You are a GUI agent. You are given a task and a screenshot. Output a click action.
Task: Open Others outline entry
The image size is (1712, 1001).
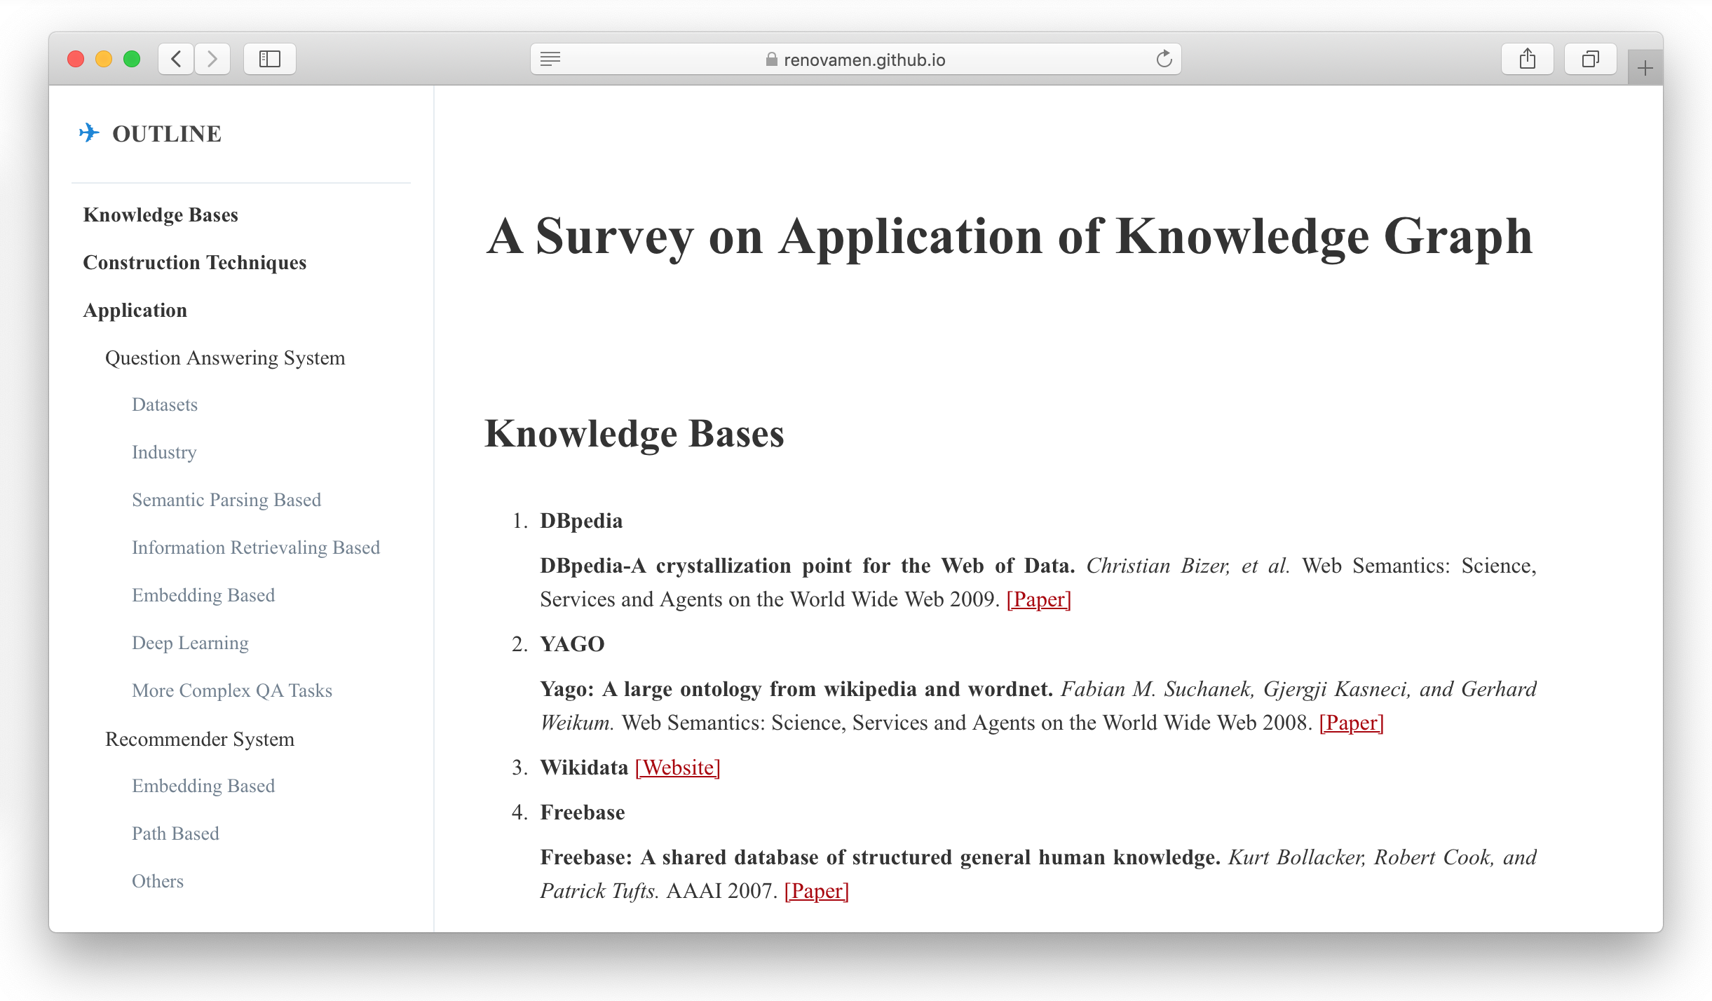158,881
